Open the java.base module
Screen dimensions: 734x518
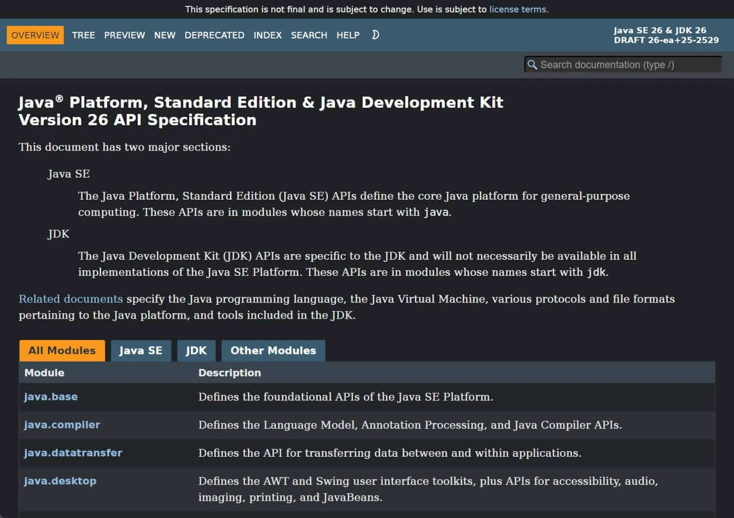[x=51, y=397]
